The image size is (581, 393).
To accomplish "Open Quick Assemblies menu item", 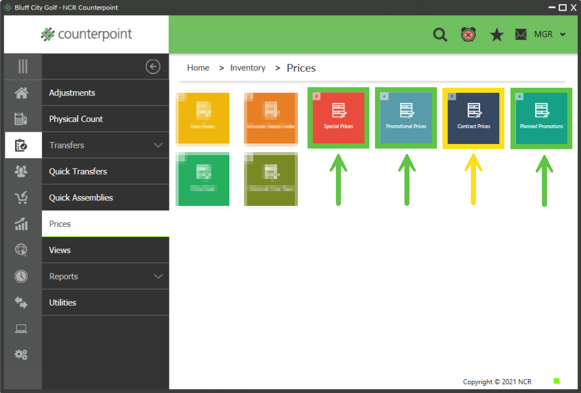I will (x=106, y=198).
